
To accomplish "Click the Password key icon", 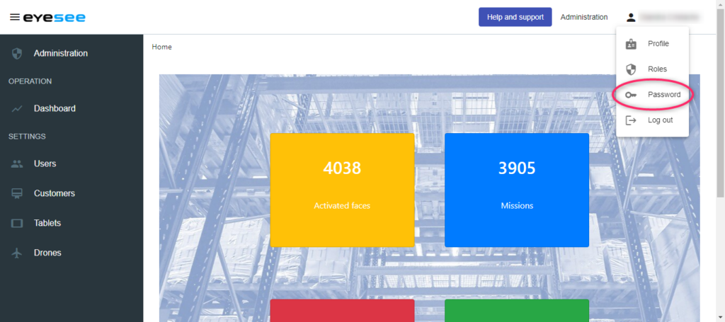I will pos(631,95).
